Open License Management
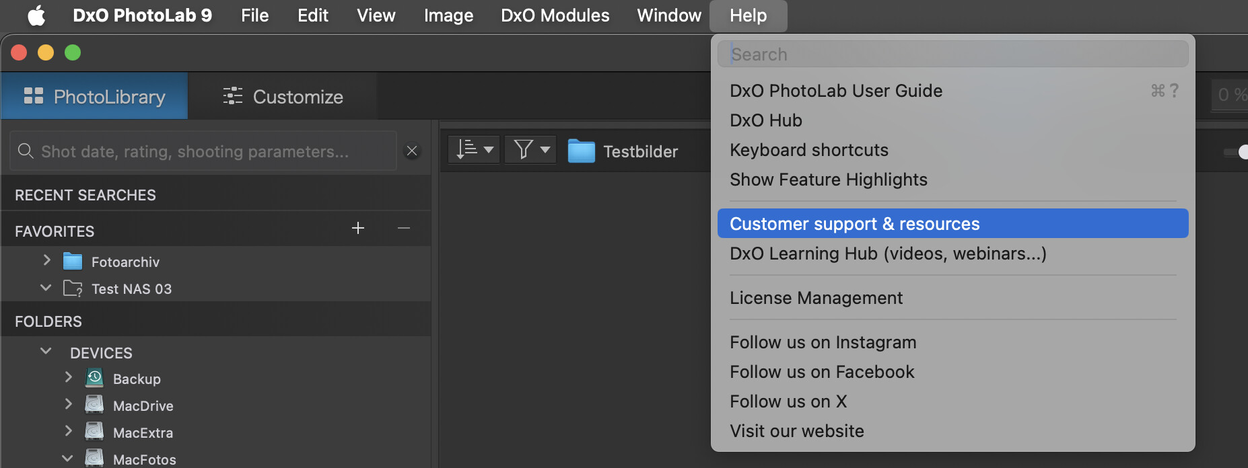 click(952, 298)
